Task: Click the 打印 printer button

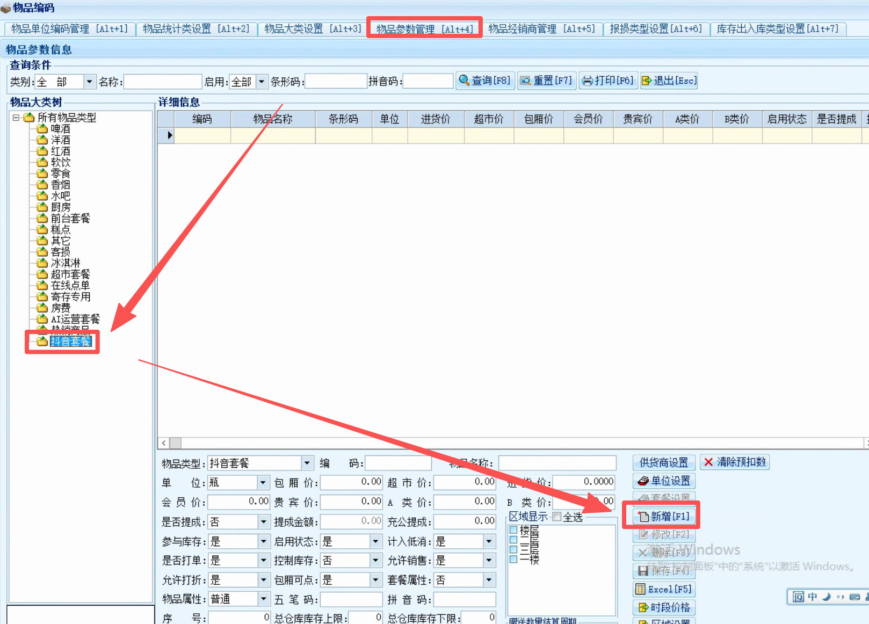Action: click(608, 81)
